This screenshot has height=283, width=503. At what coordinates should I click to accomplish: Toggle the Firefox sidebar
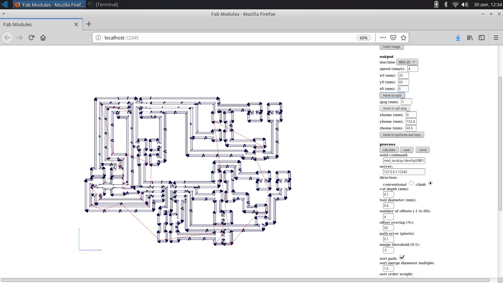coord(482,38)
